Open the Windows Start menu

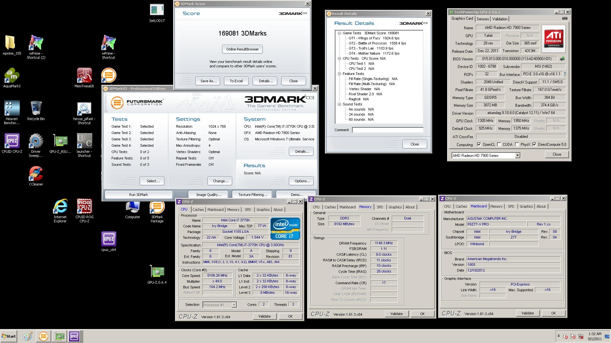tap(9, 336)
